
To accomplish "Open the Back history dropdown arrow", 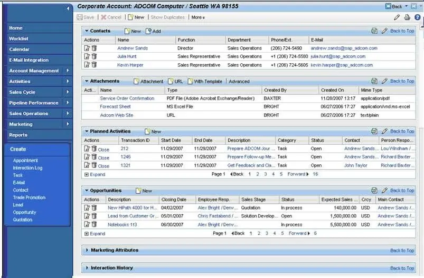I will pyautogui.click(x=406, y=6).
